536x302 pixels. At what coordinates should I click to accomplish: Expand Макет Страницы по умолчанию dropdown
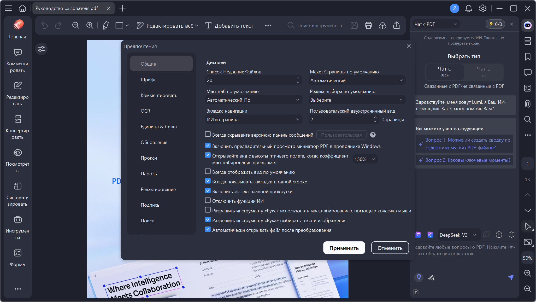(357, 80)
